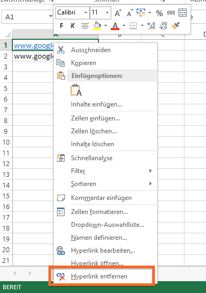This screenshot has width=206, height=293.
Task: Choose Hyperlink entfernen entry
Action: 105,276
